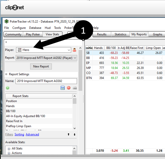Open the File menu
Image resolution: width=165 pixels, height=159 pixels.
pos(7,28)
